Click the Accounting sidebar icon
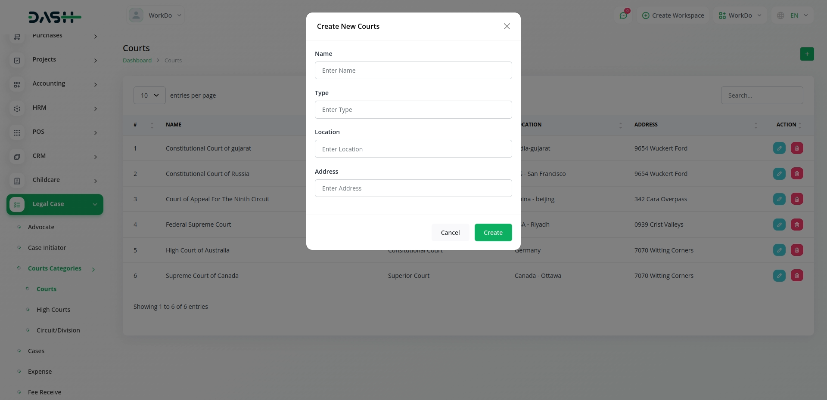Screen dimensions: 827x400 17,84
